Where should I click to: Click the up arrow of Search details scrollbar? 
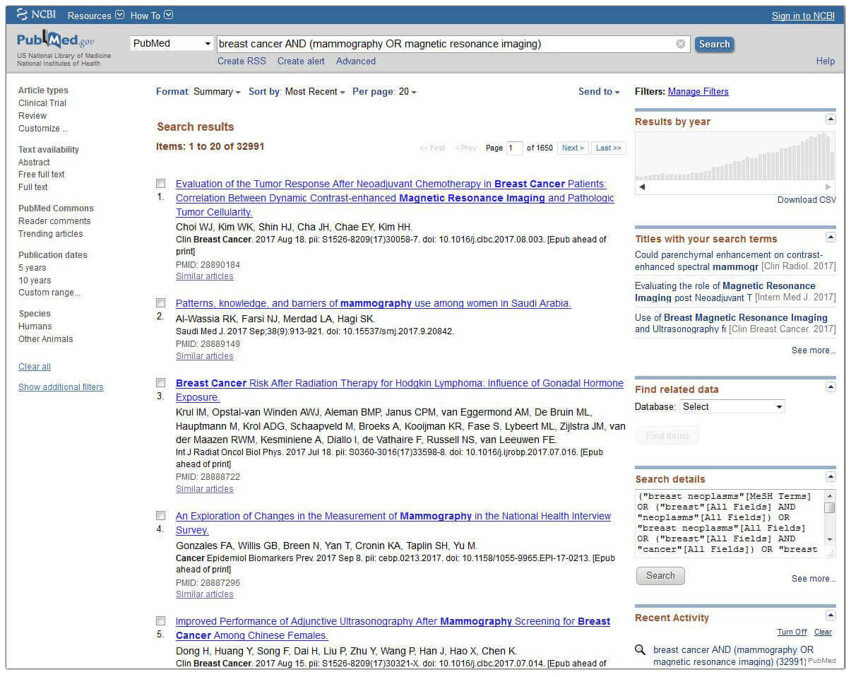coord(830,496)
